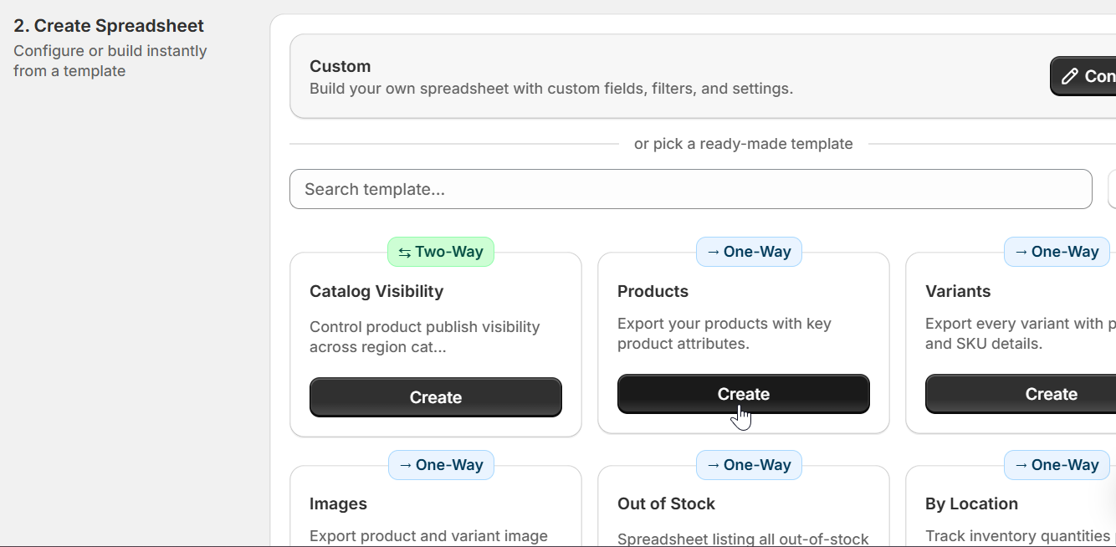Toggle the One-Way badge on the Products template

tap(749, 251)
